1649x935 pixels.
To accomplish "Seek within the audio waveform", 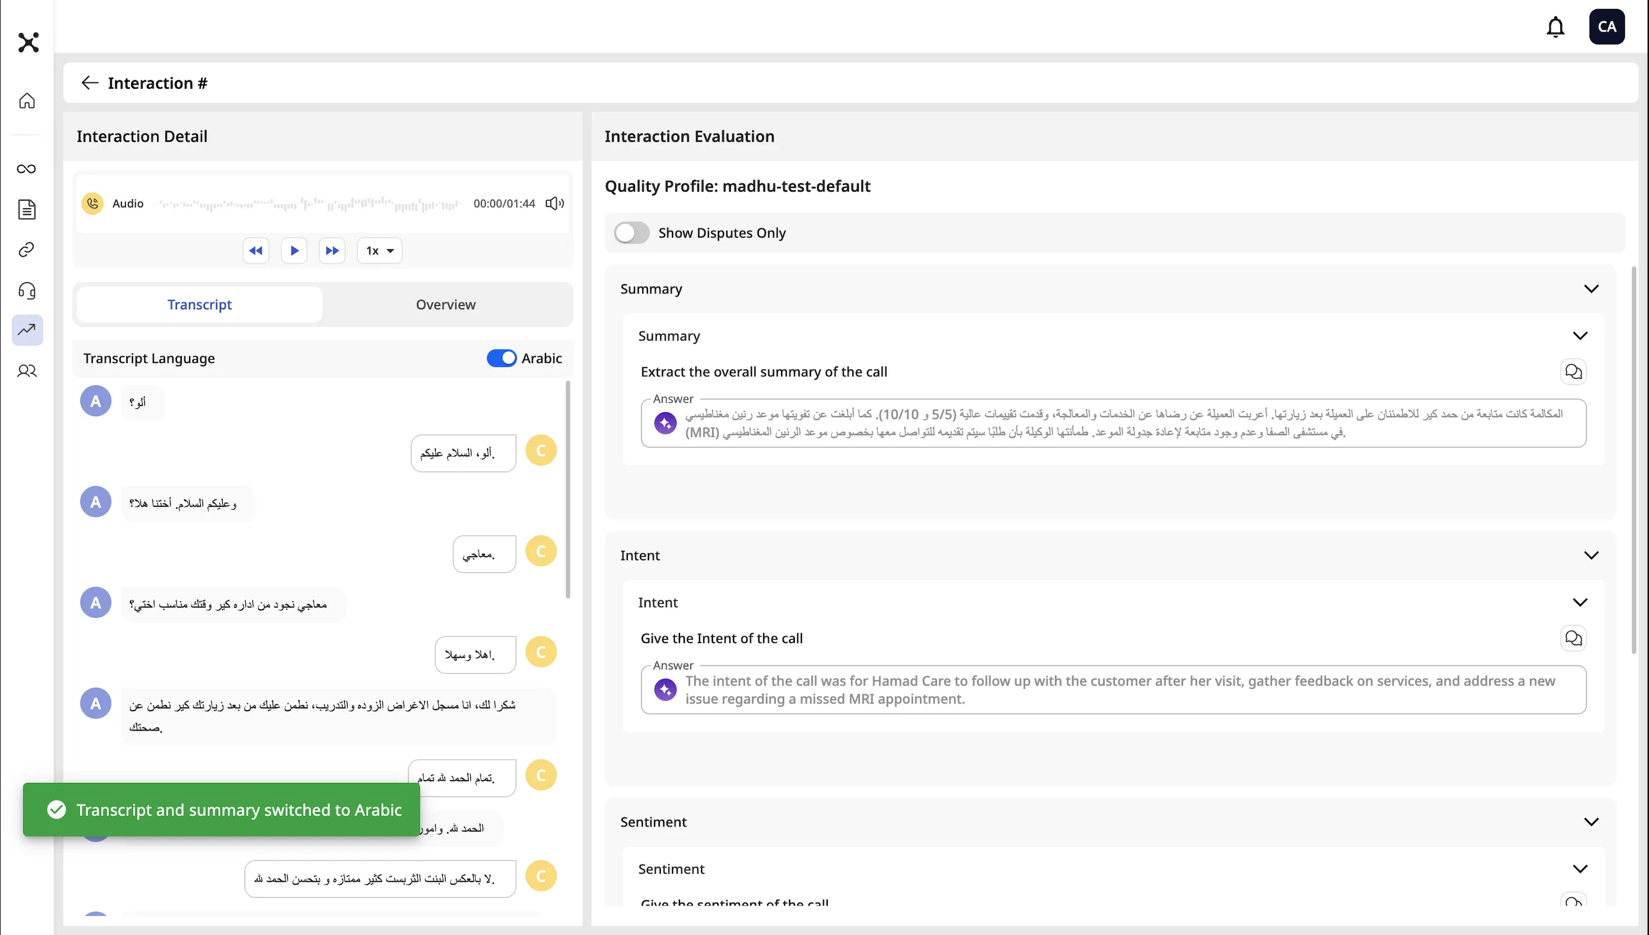I will coord(308,204).
